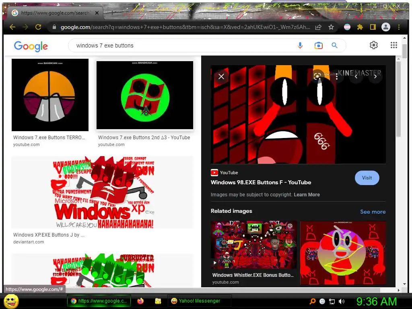
Task: Click the browser forward arrow
Action: click(25, 27)
